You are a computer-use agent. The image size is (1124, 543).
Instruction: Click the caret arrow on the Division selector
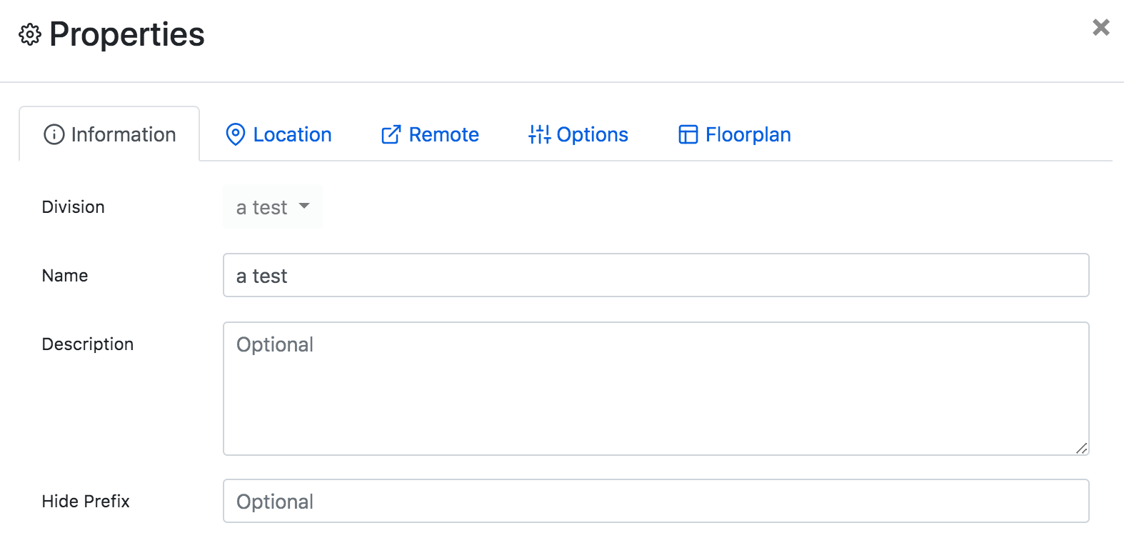click(304, 206)
